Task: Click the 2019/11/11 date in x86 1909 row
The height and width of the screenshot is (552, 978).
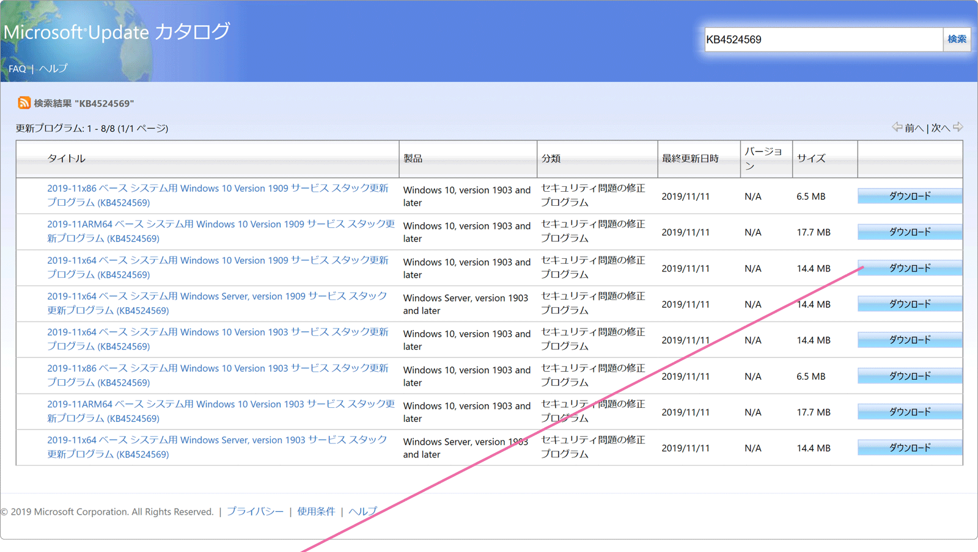Action: click(x=686, y=197)
